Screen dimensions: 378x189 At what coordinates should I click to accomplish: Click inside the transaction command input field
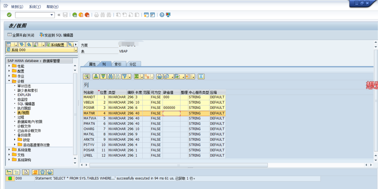33,15
